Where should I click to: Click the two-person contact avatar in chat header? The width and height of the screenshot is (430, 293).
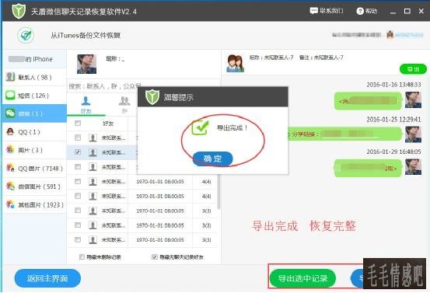pos(236,64)
